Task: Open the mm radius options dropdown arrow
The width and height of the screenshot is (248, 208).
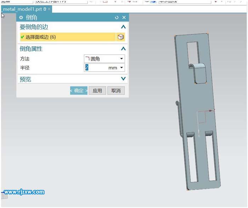Action: tap(122, 68)
